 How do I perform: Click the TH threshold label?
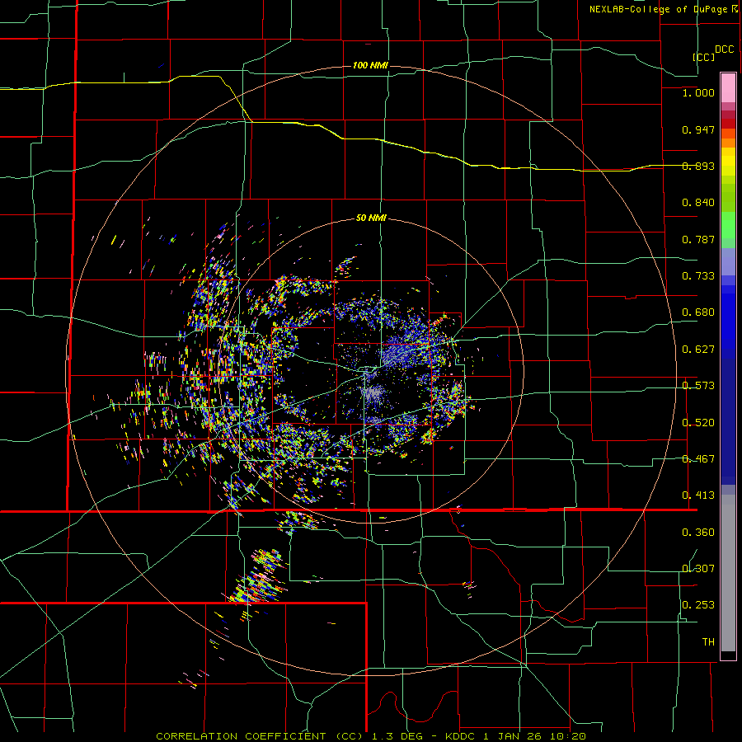pyautogui.click(x=708, y=642)
